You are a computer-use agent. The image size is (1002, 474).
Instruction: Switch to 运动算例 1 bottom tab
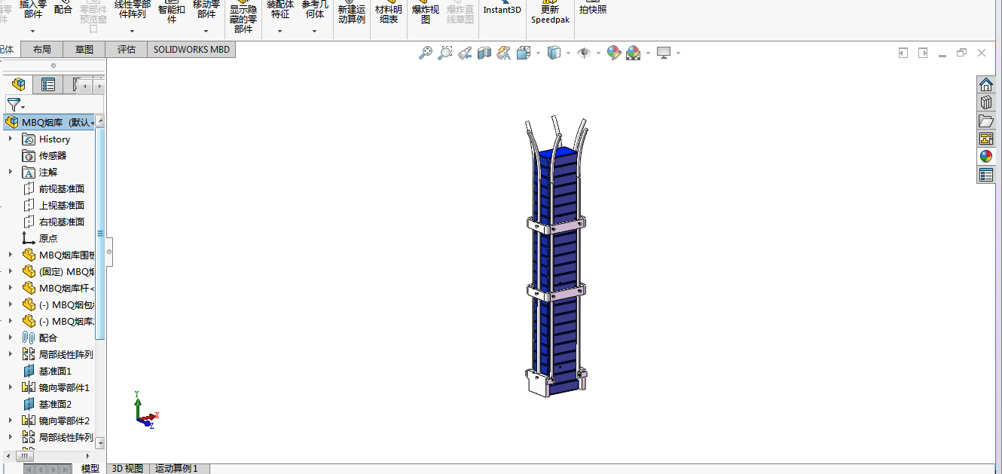[177, 468]
